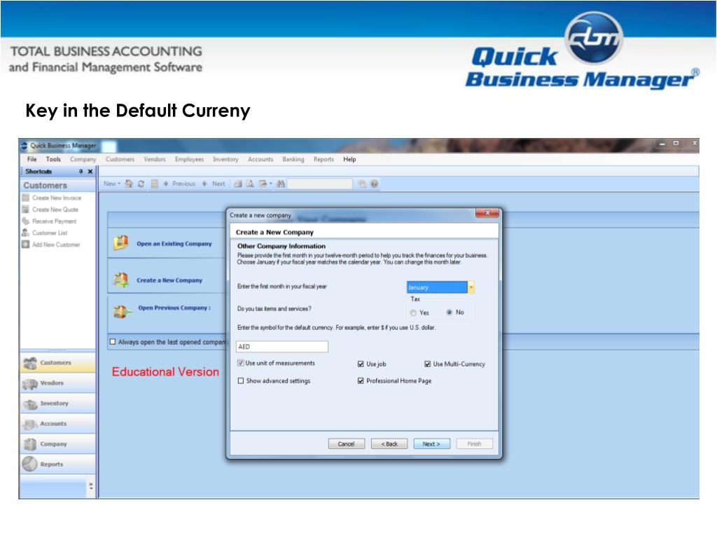Toggle the Use job checkbox

[361, 364]
